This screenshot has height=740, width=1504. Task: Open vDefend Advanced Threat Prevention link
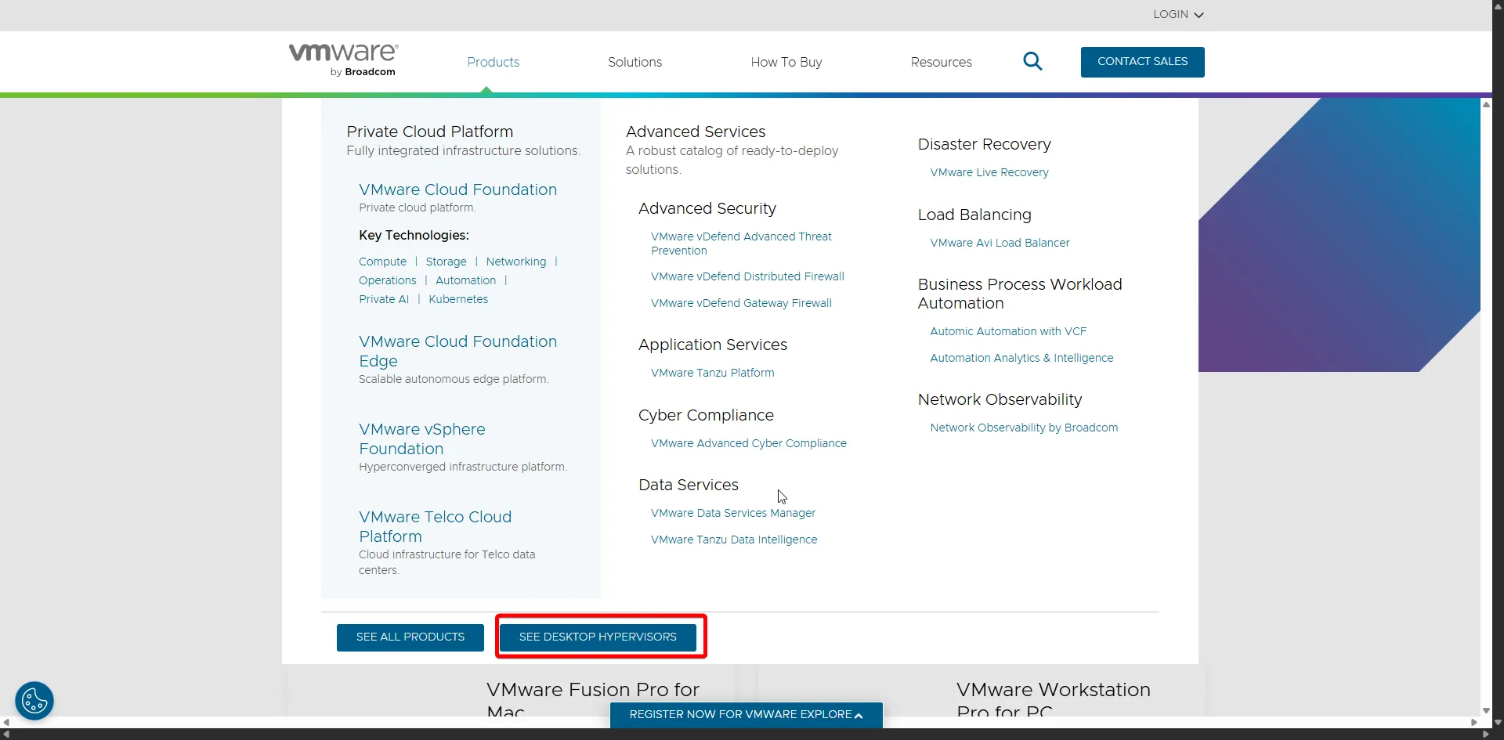pyautogui.click(x=741, y=244)
